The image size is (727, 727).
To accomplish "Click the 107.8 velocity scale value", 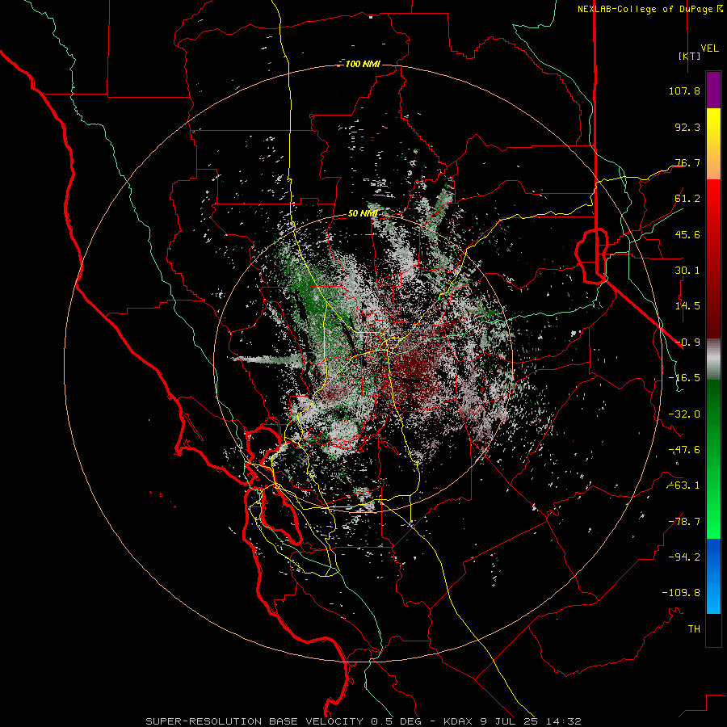I will (x=684, y=90).
